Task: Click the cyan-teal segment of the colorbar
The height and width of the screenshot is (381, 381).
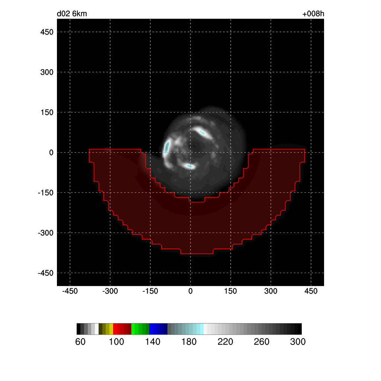Action: [x=185, y=329]
